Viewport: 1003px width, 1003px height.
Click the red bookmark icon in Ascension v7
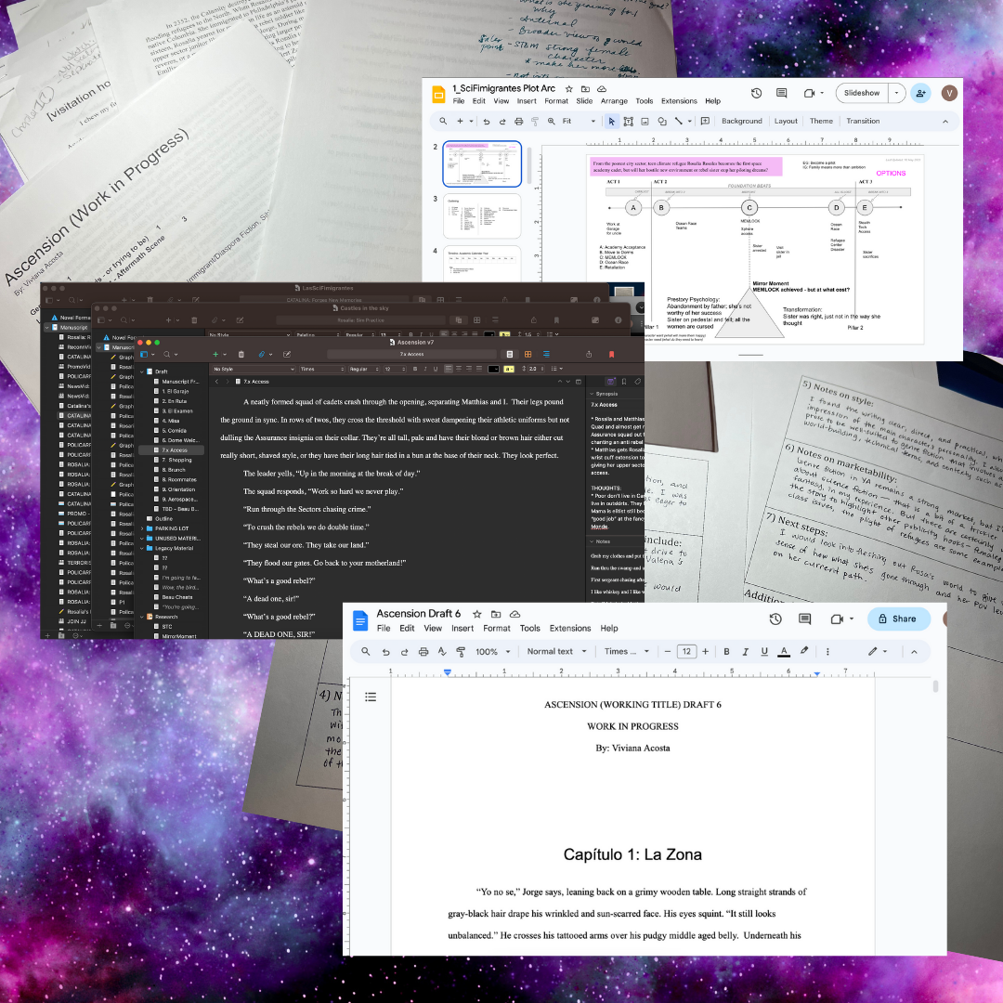pyautogui.click(x=611, y=354)
